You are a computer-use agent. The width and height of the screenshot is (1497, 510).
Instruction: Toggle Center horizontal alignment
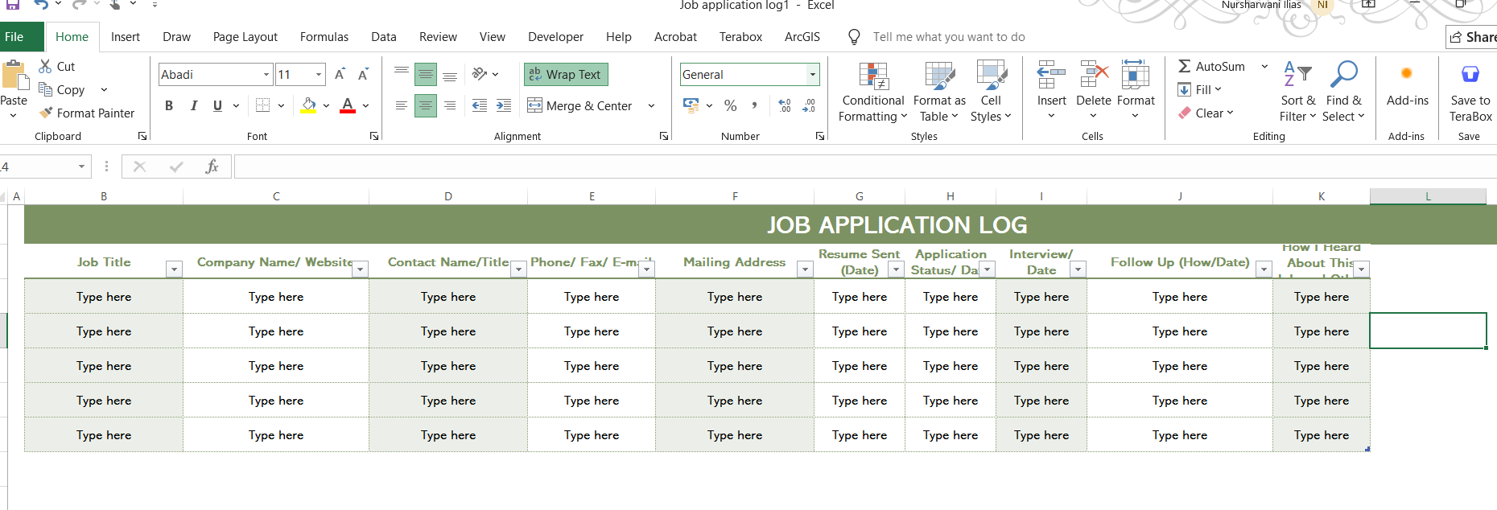[426, 105]
